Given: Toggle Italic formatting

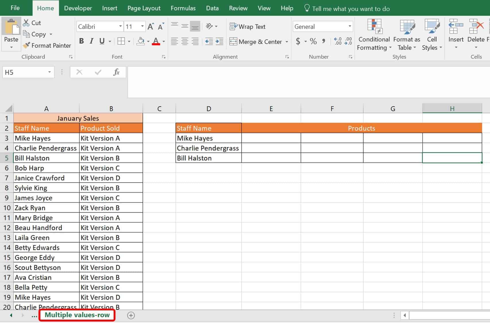Looking at the screenshot, I should [x=92, y=41].
